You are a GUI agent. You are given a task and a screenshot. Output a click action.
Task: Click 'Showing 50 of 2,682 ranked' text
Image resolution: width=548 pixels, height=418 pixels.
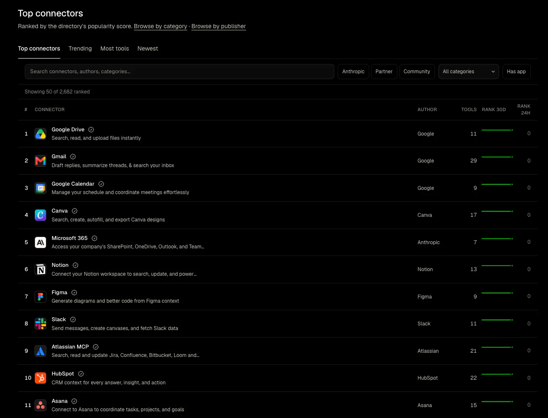(x=57, y=92)
